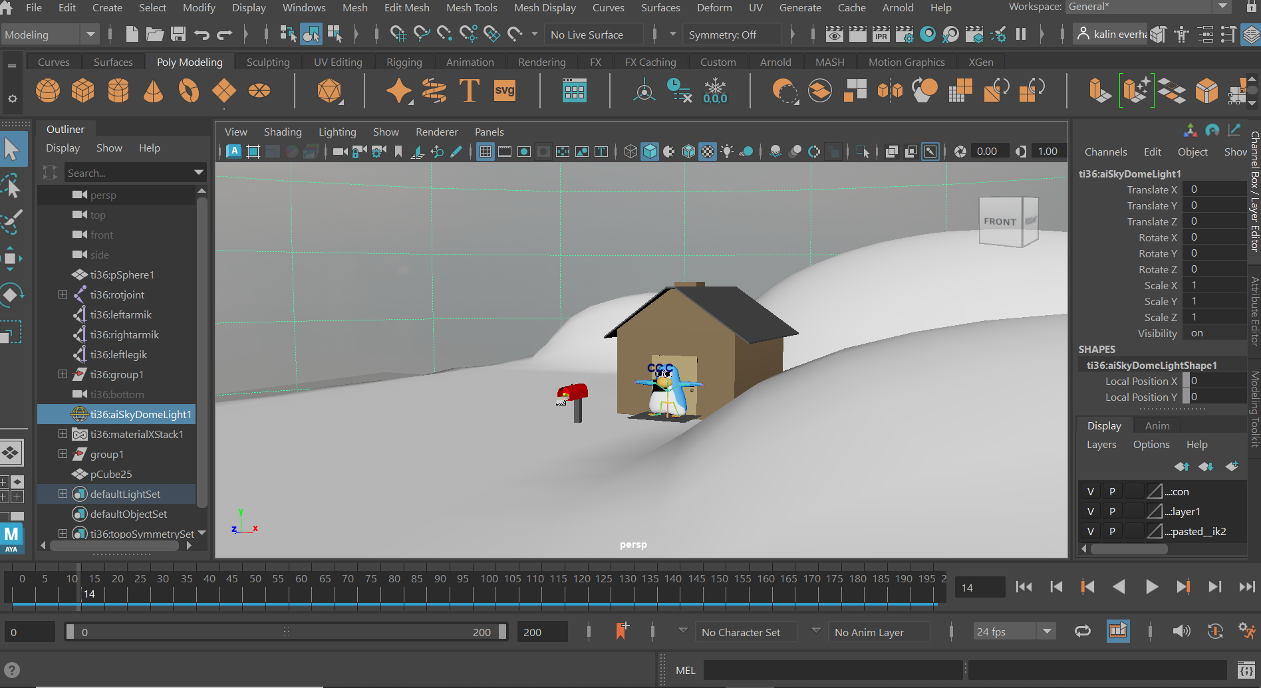Screen dimensions: 1261x688
Task: Create a platonic solid from the shelf
Action: 329,90
